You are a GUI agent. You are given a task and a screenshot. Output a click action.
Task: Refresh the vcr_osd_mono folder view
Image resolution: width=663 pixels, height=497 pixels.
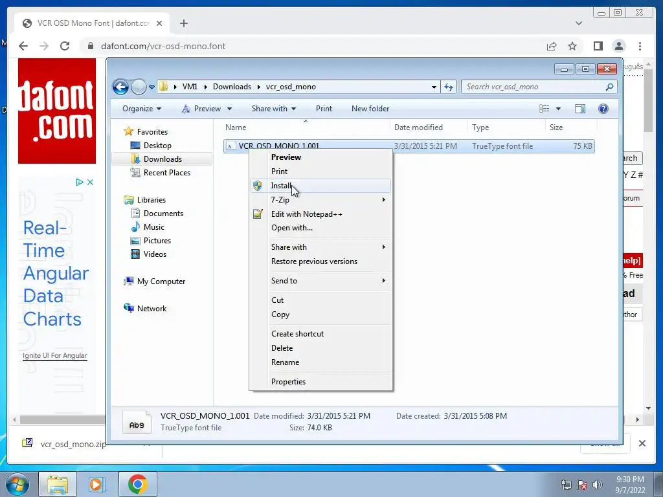(449, 87)
